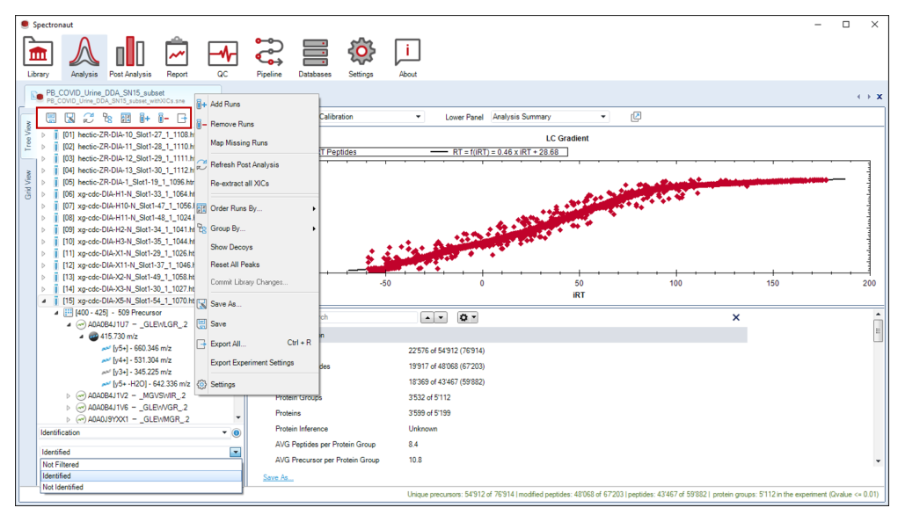The height and width of the screenshot is (522, 905).
Task: Open the QC perspective
Action: click(x=223, y=57)
